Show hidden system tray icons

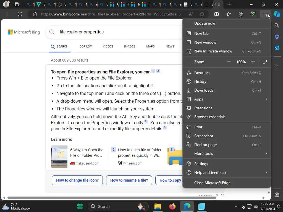pyautogui.click(x=236, y=206)
